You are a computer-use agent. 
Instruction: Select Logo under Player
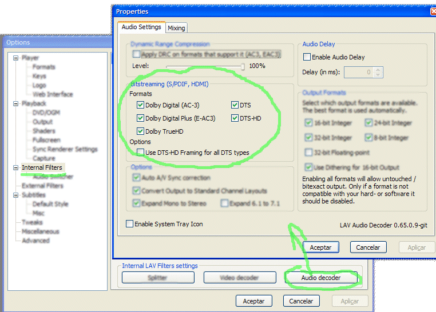tap(39, 85)
